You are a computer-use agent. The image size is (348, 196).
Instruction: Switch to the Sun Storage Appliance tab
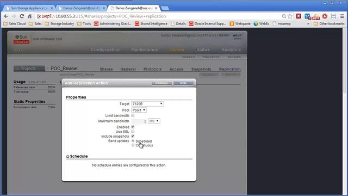pyautogui.click(x=29, y=8)
